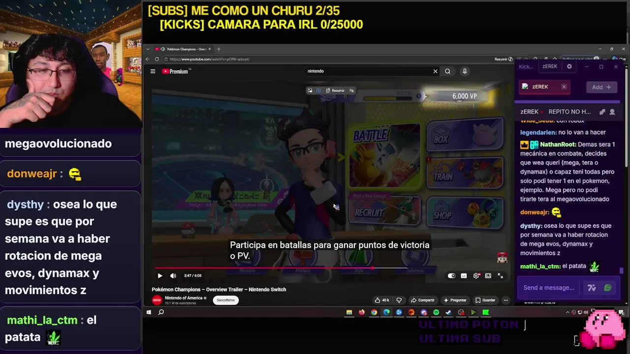Click Resumir in the video overlay toolbar
This screenshot has height=354, width=630.
pos(336,90)
